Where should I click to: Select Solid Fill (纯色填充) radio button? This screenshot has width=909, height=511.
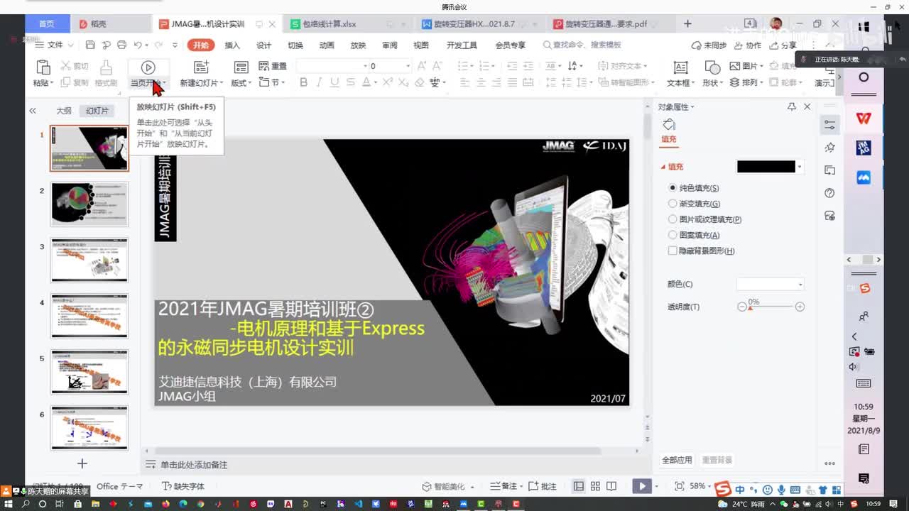point(673,188)
